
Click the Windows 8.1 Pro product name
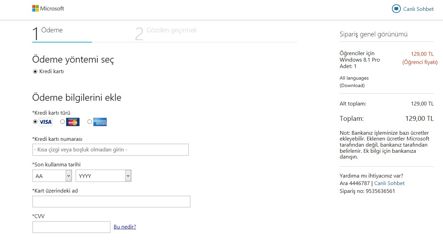[360, 60]
